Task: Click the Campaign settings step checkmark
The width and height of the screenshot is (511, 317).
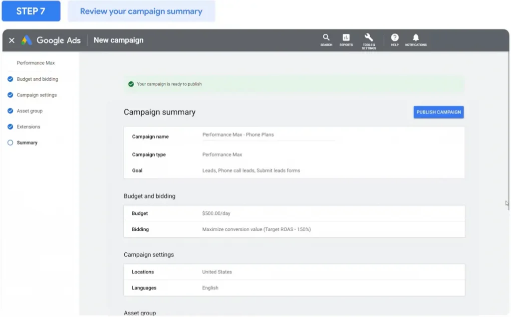Action: pos(10,95)
